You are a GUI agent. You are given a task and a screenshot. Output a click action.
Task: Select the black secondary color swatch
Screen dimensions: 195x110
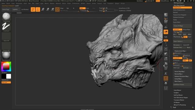(4, 76)
